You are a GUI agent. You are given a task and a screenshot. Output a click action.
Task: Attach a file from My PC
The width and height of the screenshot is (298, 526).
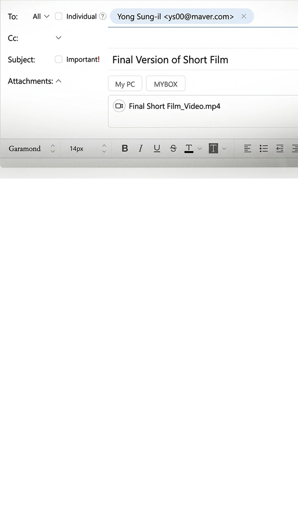pos(125,84)
